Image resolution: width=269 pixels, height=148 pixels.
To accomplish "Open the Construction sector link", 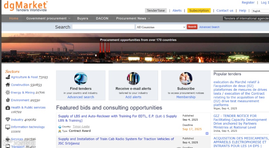I will click(20, 85).
